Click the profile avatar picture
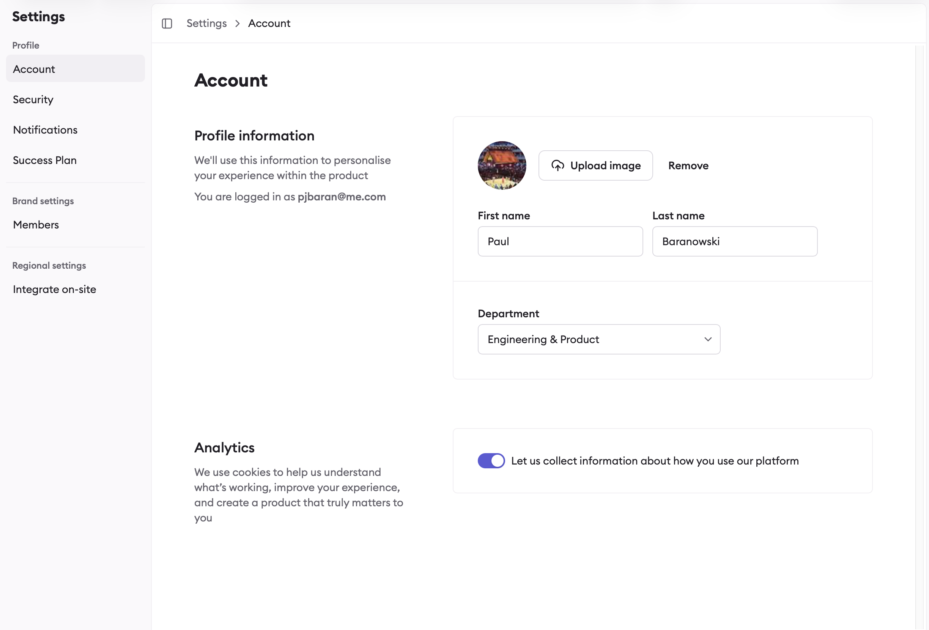This screenshot has width=929, height=630. pyautogui.click(x=502, y=165)
